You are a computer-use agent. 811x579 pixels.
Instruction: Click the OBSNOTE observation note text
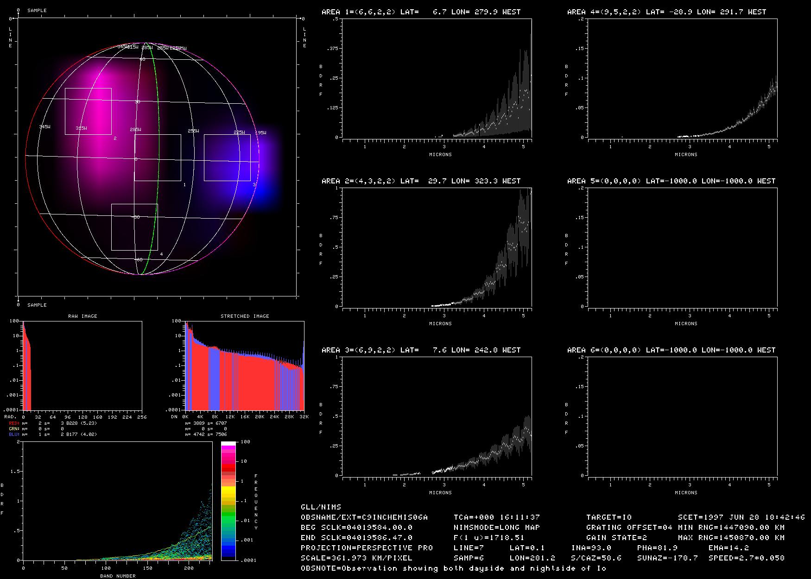pos(453,568)
